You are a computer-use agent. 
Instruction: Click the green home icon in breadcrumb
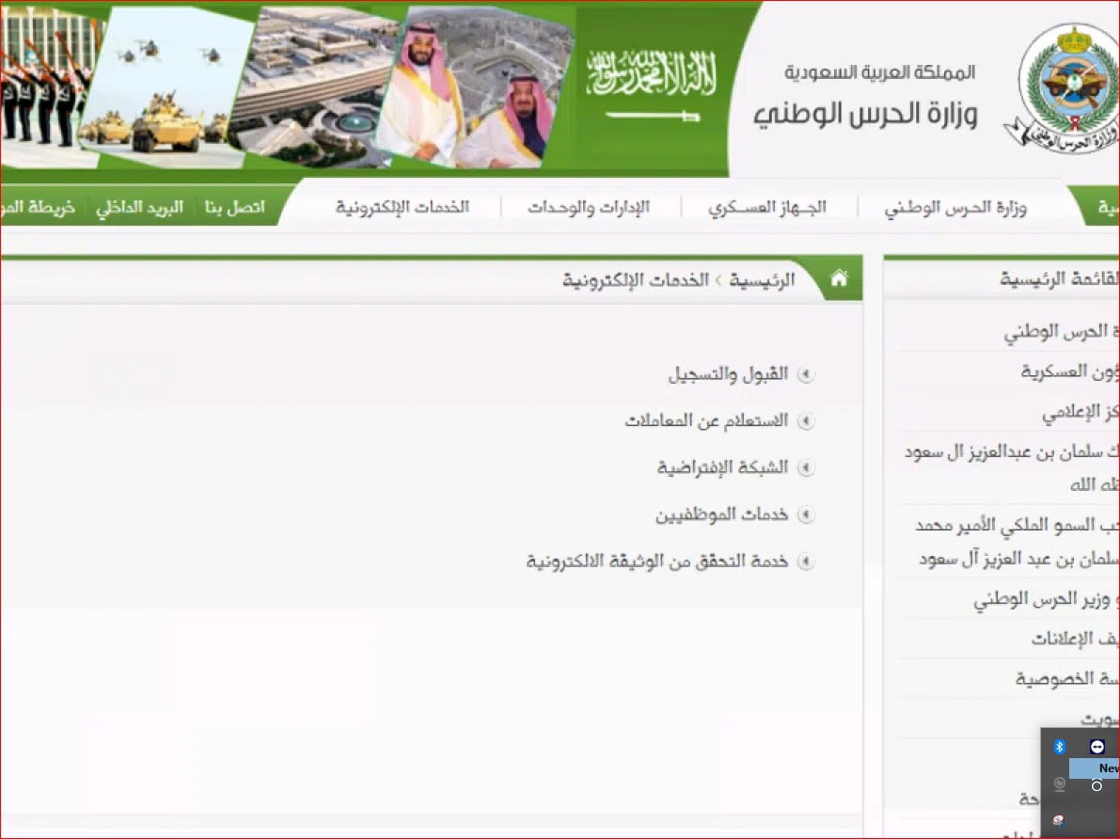(x=839, y=278)
